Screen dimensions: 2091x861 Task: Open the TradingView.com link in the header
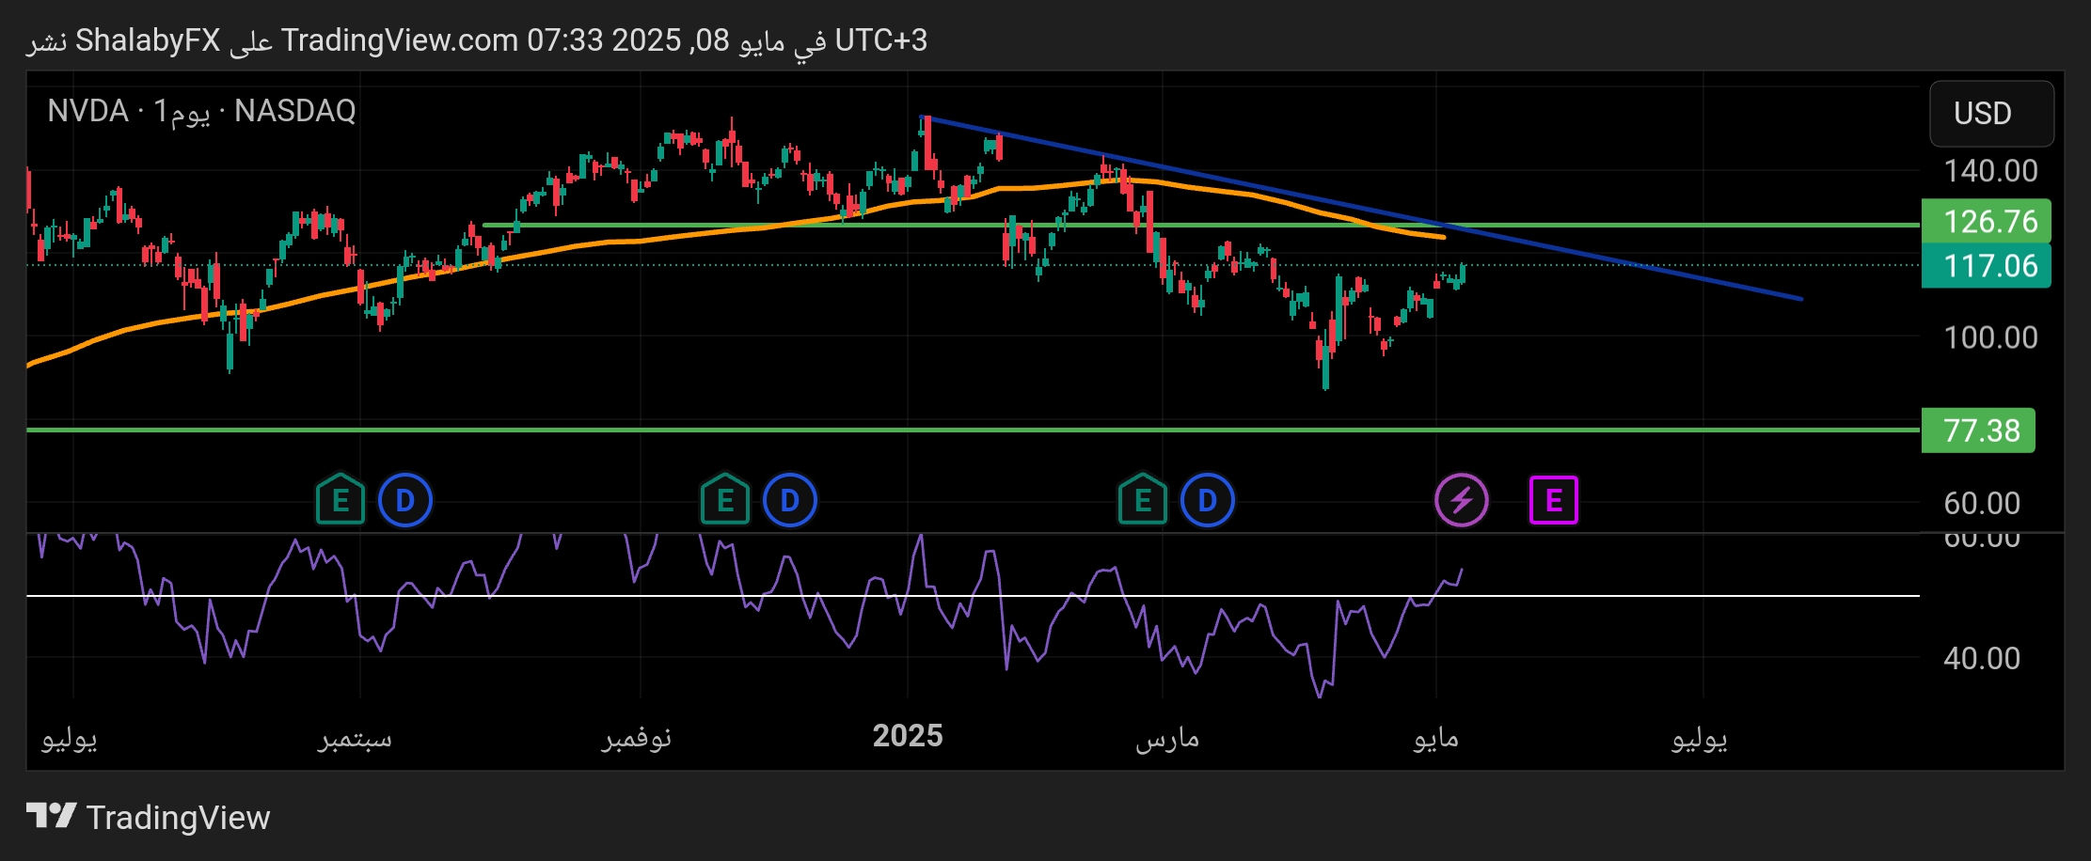coord(400,40)
